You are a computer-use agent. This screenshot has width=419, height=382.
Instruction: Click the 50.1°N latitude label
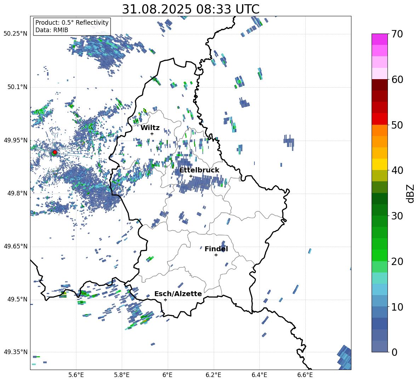[x=17, y=87]
